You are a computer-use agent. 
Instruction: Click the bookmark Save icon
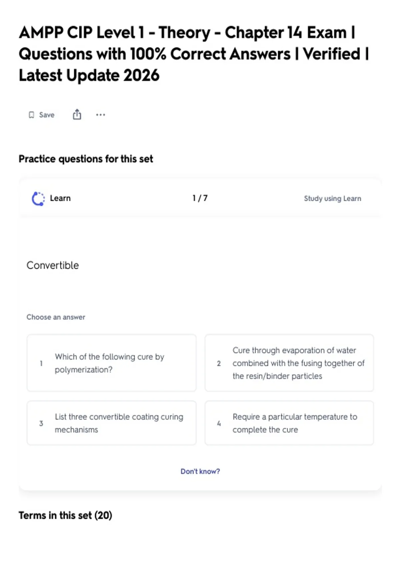coord(31,115)
